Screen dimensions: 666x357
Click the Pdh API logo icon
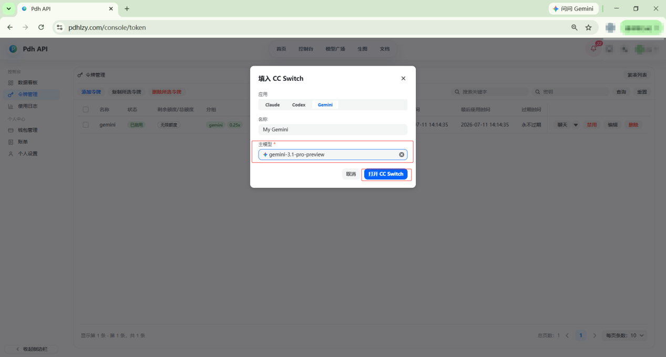point(13,49)
